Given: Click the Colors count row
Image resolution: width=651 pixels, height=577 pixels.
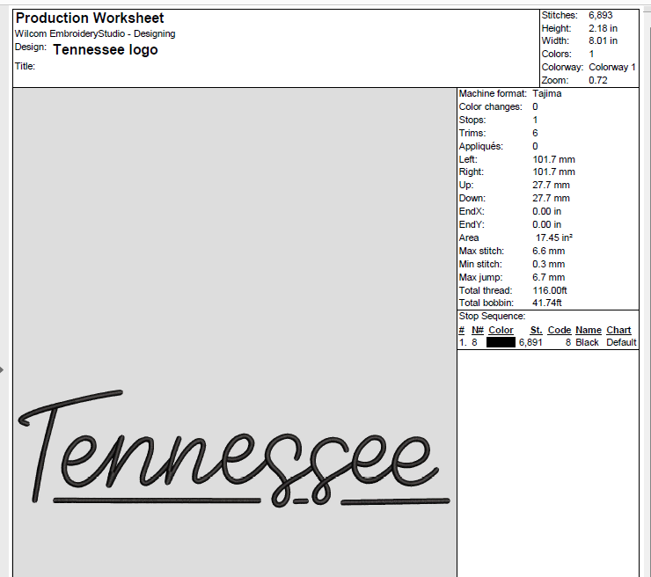Looking at the screenshot, I should pos(568,54).
